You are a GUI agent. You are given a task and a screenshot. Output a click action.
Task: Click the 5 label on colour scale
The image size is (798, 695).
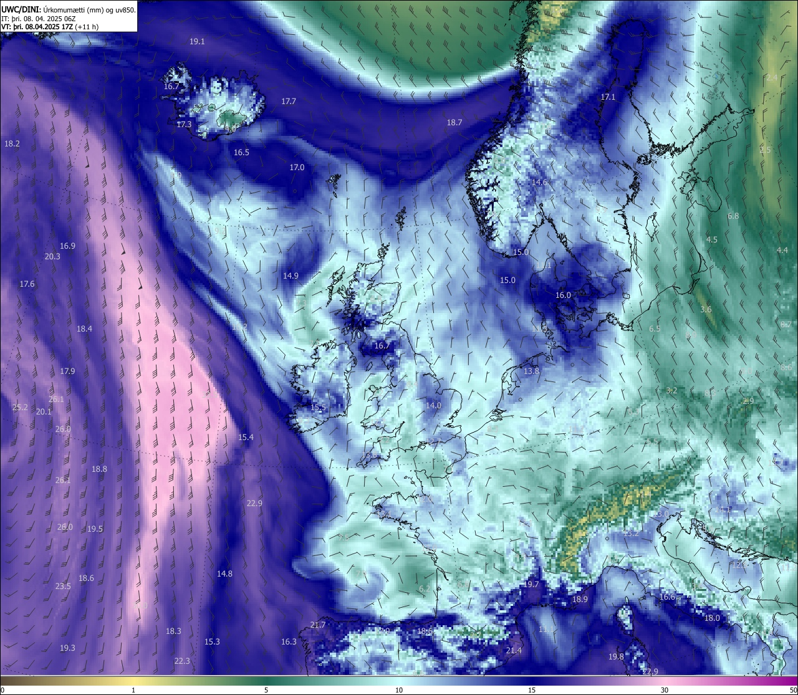(x=266, y=690)
